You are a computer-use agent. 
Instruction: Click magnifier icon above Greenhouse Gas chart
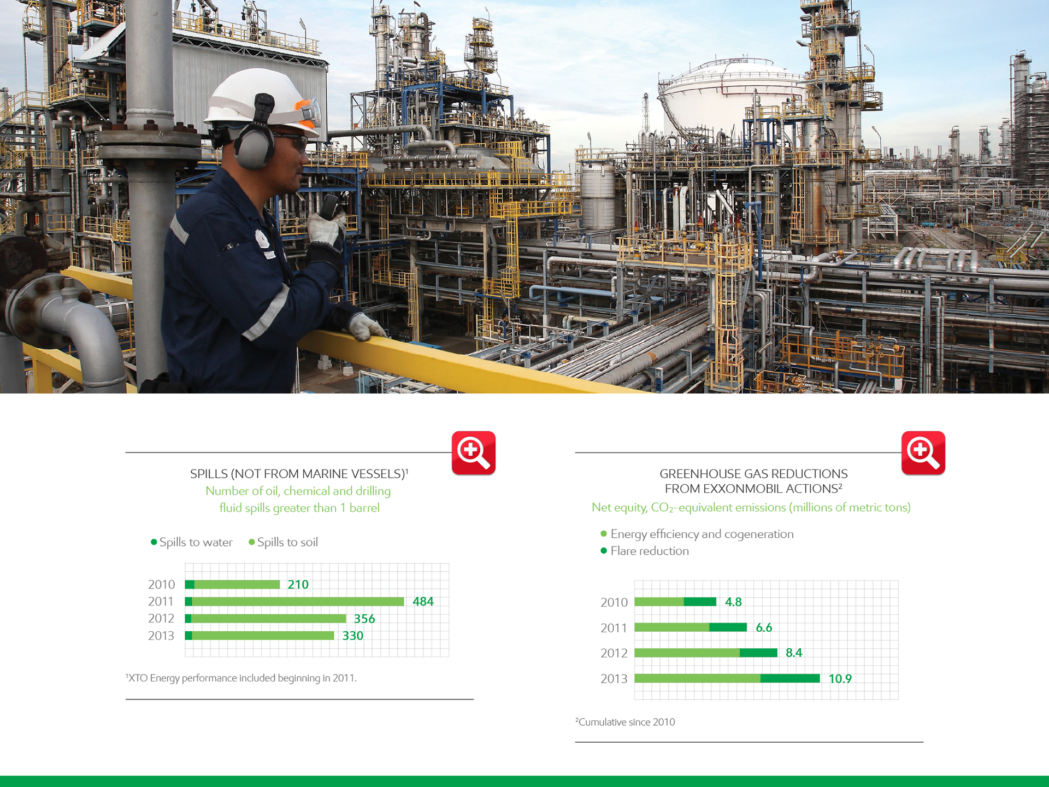[x=923, y=453]
